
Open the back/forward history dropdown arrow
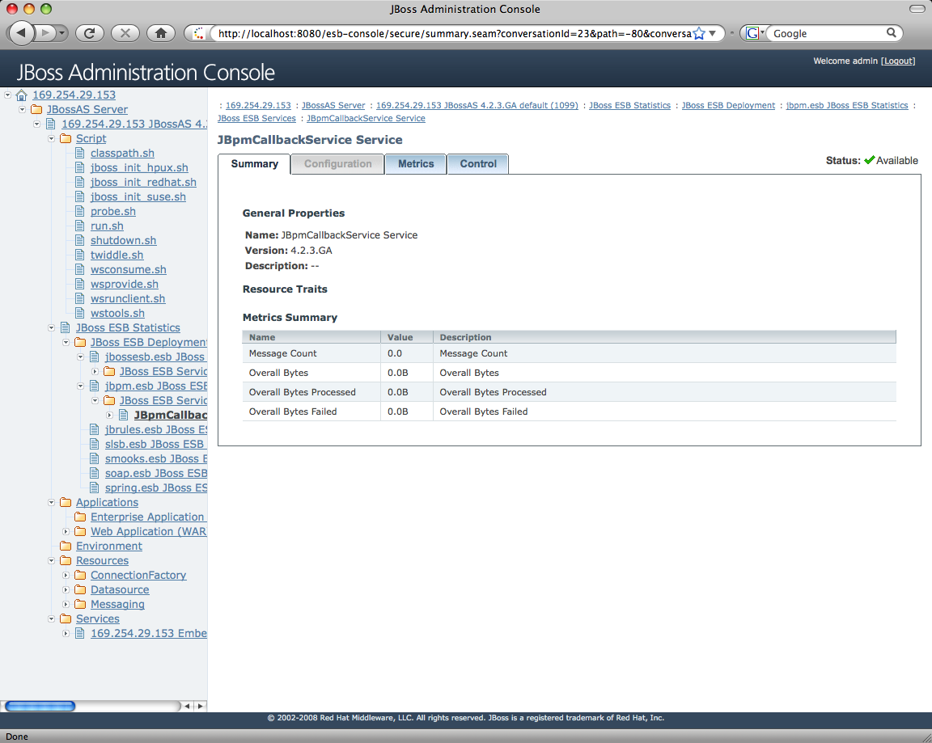pos(61,33)
